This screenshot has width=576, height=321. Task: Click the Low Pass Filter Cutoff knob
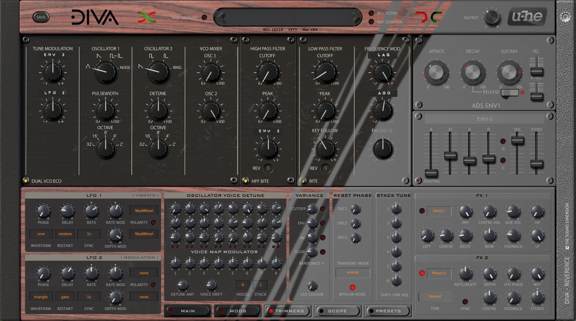[325, 72]
